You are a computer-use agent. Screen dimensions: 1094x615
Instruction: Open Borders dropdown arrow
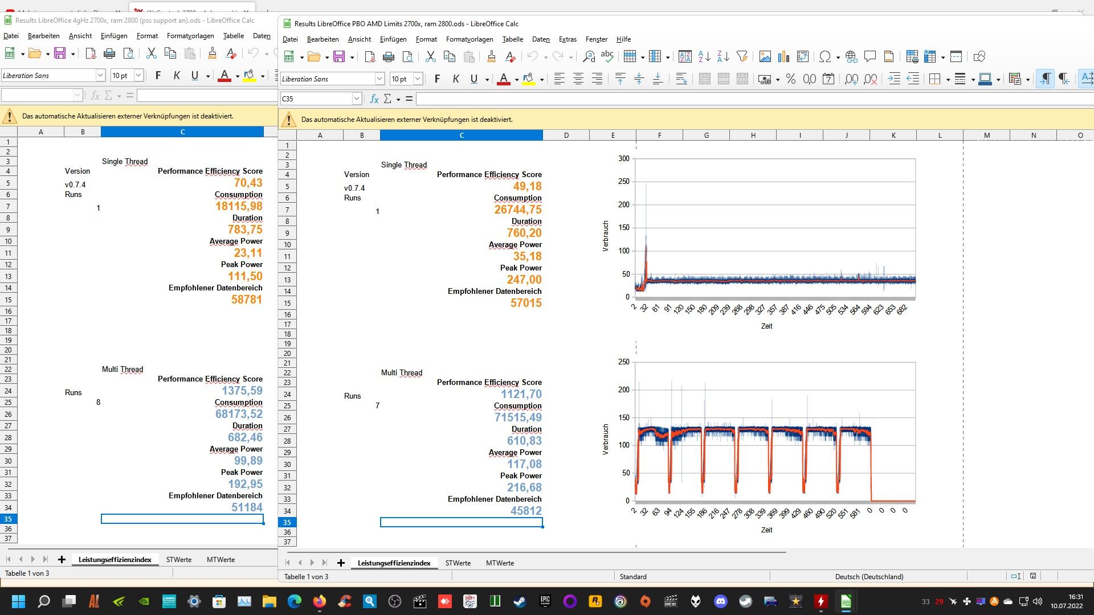tap(948, 79)
